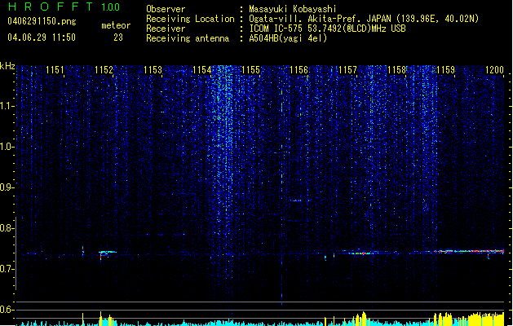This screenshot has height=326, width=513.
Task: Click the 'Receiving Location' field label
Action: click(190, 19)
